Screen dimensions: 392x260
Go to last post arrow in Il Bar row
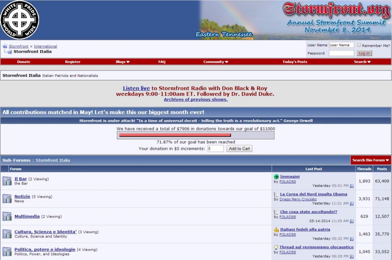pos(351,186)
